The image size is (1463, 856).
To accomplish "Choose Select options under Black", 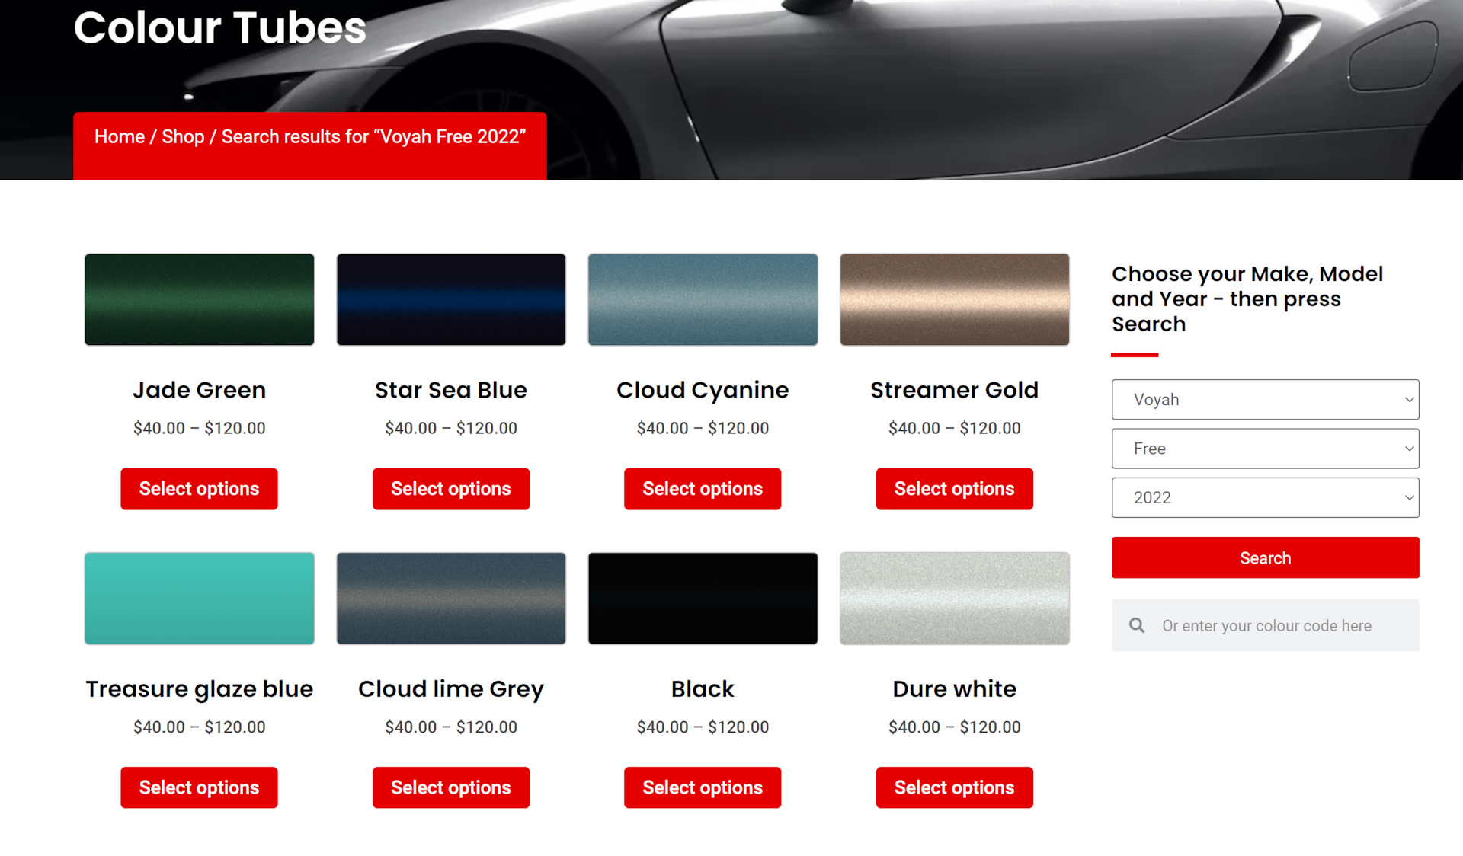I will (703, 787).
